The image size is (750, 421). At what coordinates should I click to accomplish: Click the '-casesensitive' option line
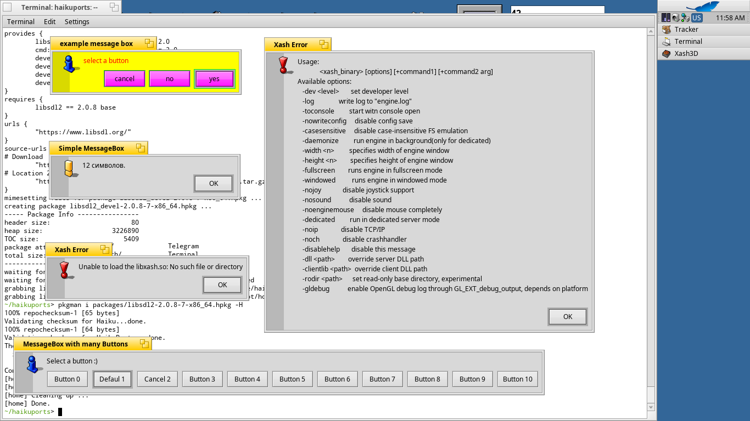click(x=385, y=131)
